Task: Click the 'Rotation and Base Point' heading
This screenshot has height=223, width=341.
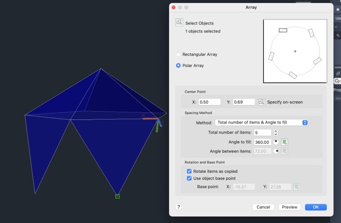Action: pyautogui.click(x=204, y=162)
